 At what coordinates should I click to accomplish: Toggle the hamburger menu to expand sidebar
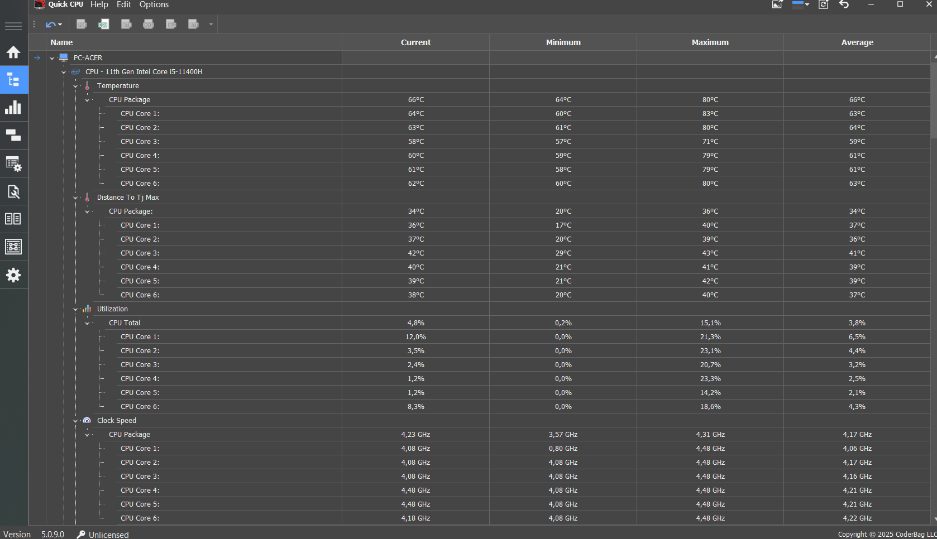tap(13, 26)
